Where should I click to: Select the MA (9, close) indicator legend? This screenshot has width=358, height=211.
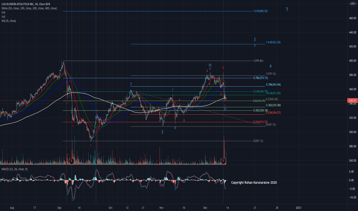click(9, 21)
